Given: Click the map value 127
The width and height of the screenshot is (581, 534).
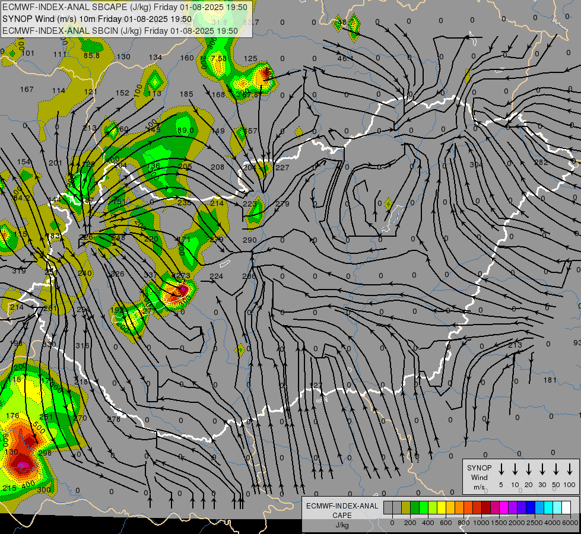Looking at the screenshot, I should (316, 386).
